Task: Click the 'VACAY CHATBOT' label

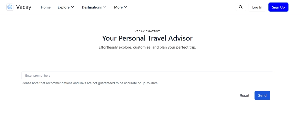Action: [147, 31]
